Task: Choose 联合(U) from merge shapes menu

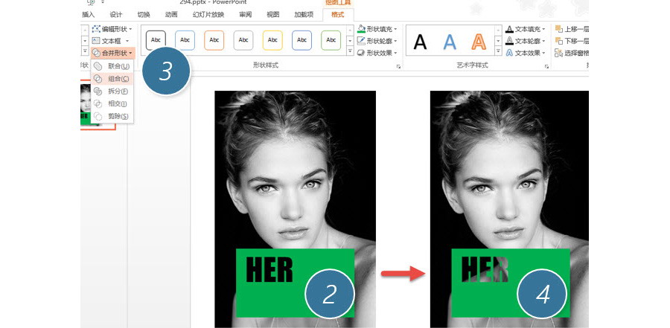Action: tap(112, 66)
